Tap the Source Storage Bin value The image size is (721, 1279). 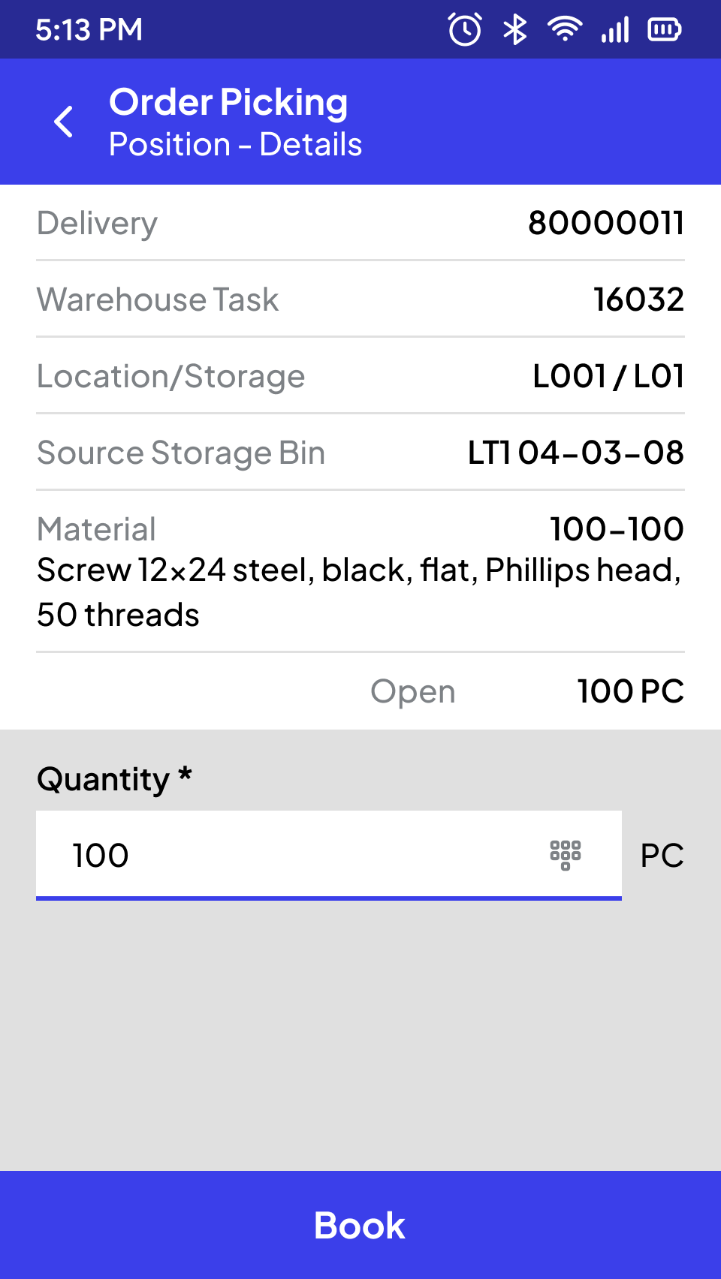coord(575,453)
